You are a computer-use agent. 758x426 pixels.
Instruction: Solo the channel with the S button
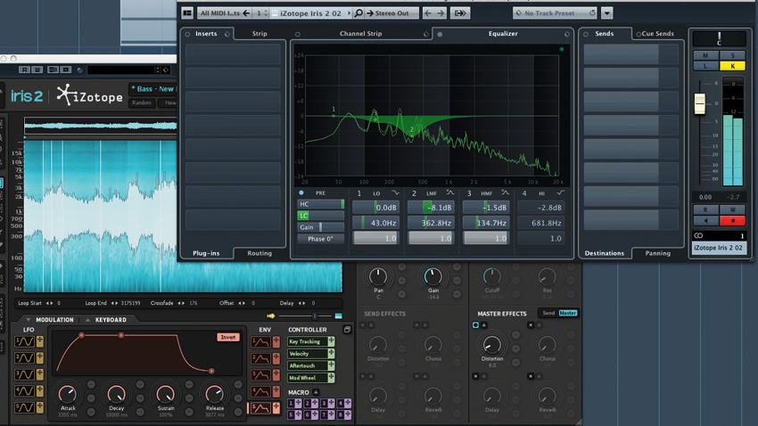[x=733, y=56]
